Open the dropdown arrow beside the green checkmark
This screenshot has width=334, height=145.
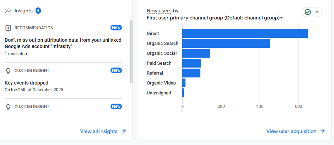tap(317, 12)
